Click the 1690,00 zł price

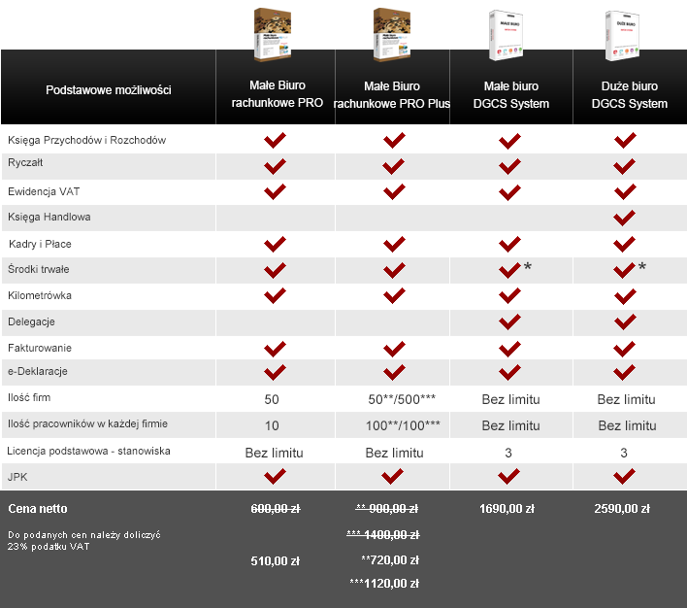pyautogui.click(x=507, y=509)
